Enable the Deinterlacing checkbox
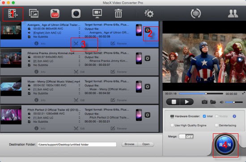This screenshot has width=246, height=162. [x=216, y=125]
